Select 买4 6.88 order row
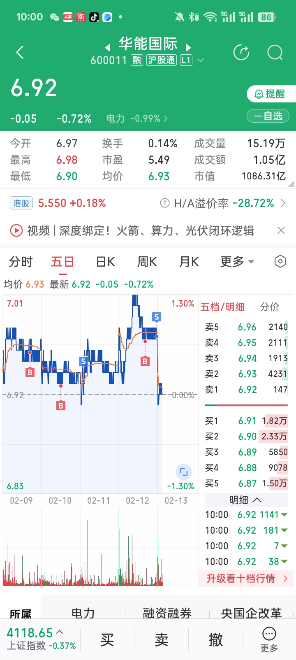Image resolution: width=296 pixels, height=660 pixels. [246, 468]
